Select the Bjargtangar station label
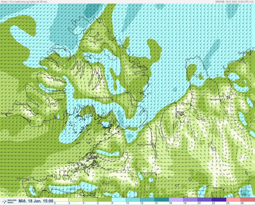Image resolution: width=255 pixels, height=205 pixels. coord(7,113)
